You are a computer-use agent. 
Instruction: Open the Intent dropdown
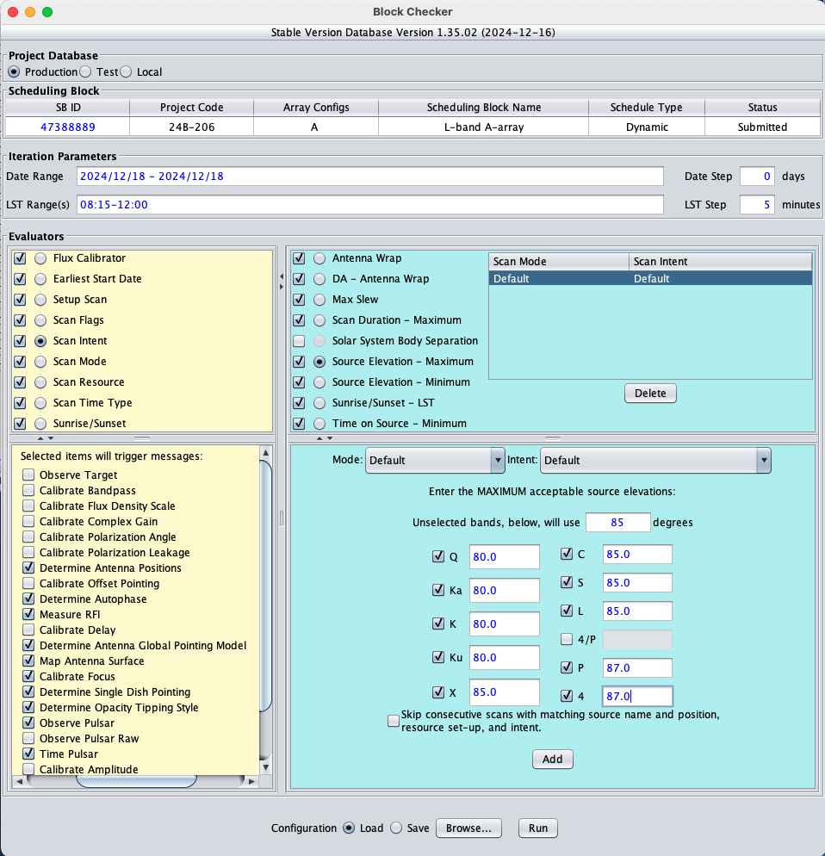coord(654,461)
